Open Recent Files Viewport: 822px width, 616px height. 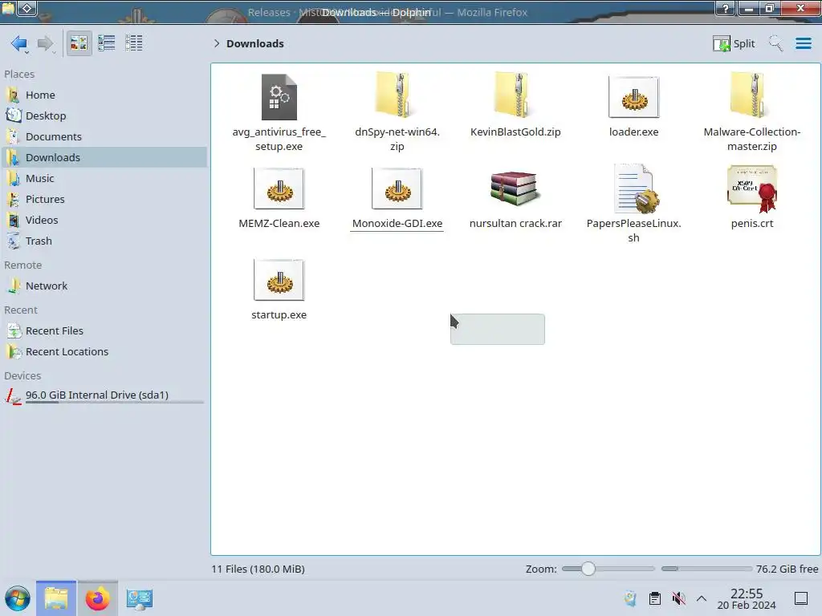pyautogui.click(x=104, y=331)
